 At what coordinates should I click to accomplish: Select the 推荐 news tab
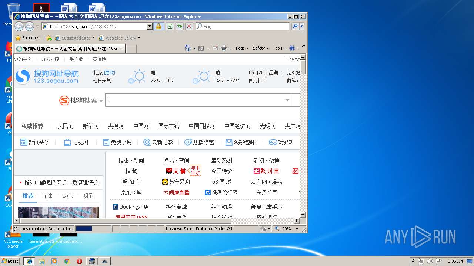pyautogui.click(x=28, y=196)
